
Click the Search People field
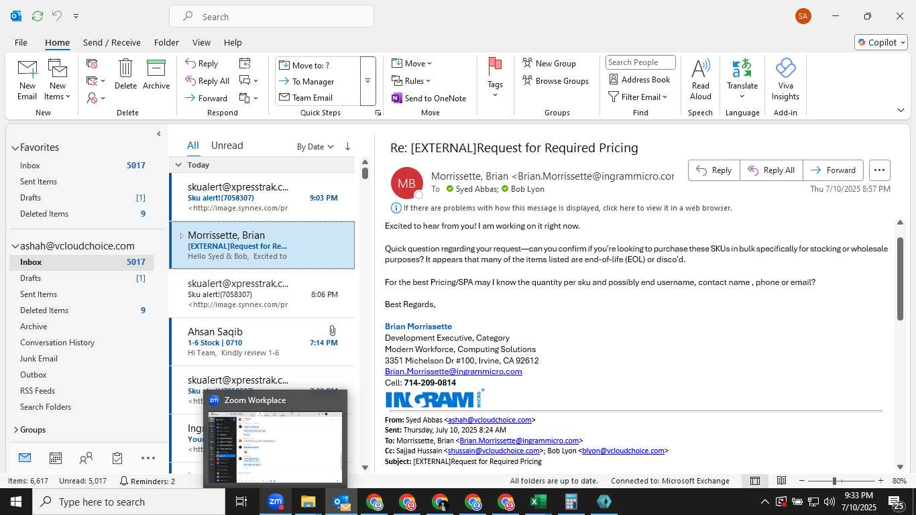[640, 62]
